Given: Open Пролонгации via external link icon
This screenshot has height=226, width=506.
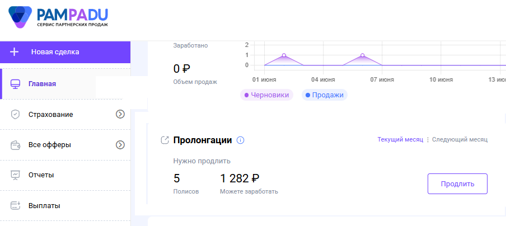Looking at the screenshot, I should pos(165,140).
